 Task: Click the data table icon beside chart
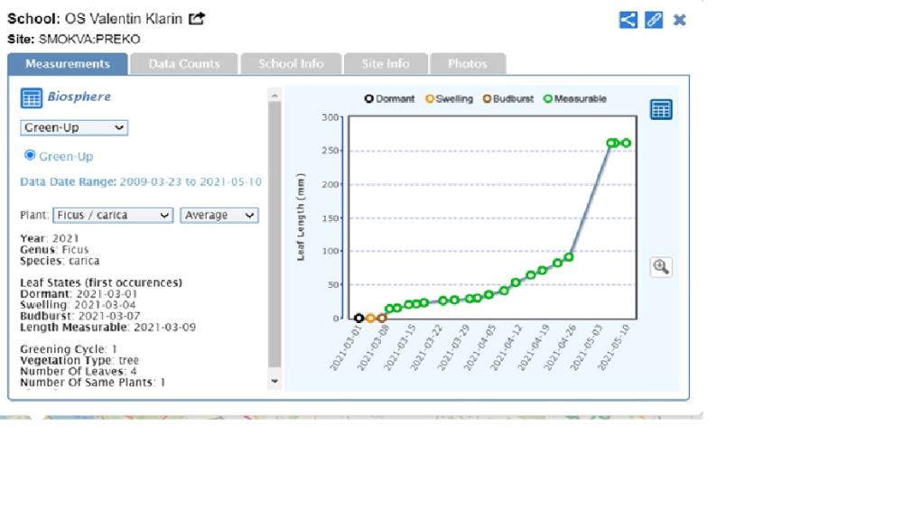tap(661, 109)
